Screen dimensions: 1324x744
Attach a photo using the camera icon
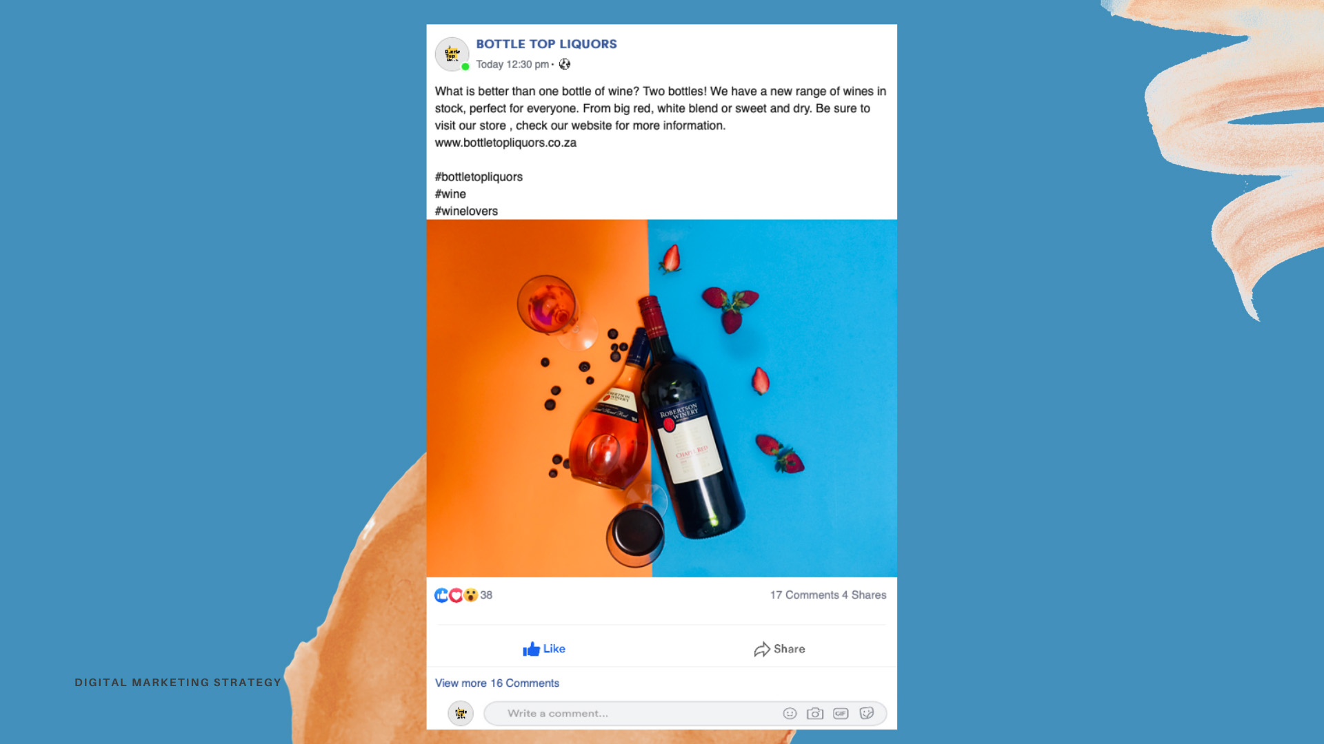point(815,714)
